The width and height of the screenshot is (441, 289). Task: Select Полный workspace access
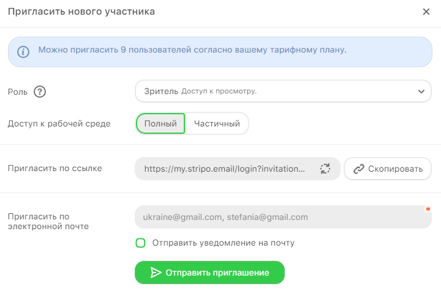pos(160,123)
